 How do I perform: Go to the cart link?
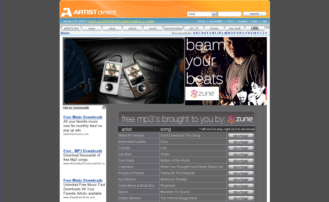pos(264,21)
